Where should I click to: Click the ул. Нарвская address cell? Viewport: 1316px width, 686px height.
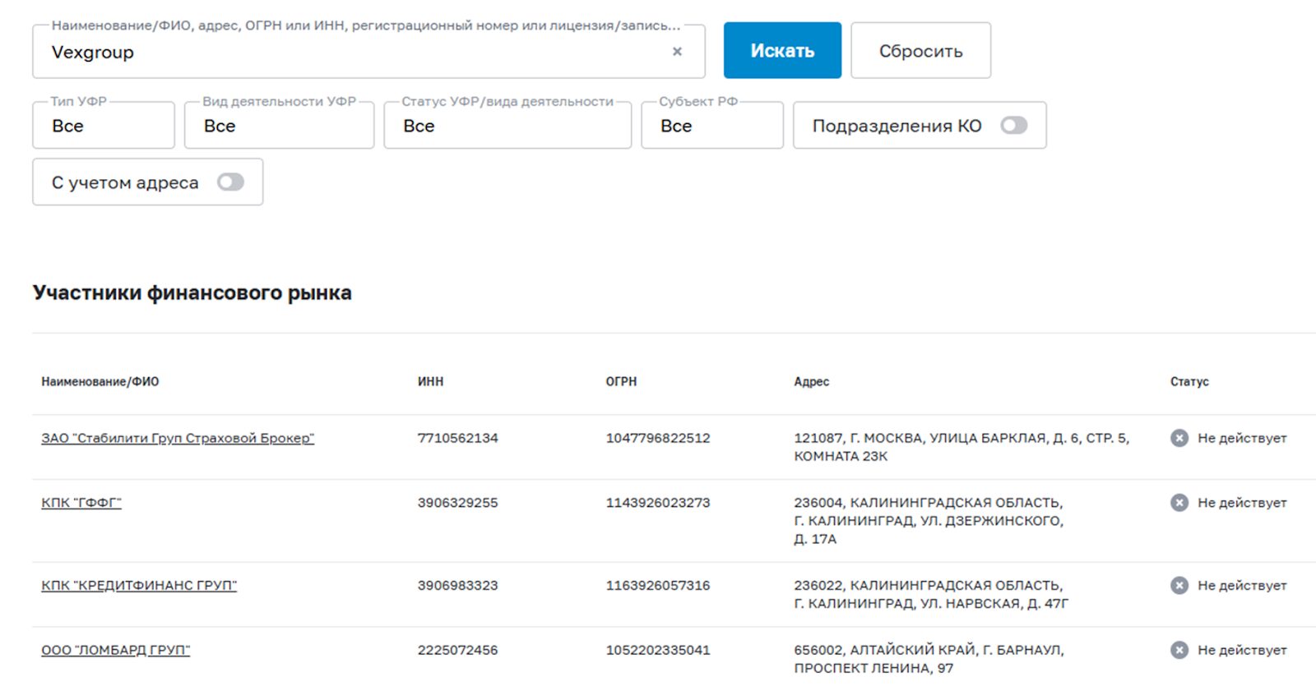point(931,594)
